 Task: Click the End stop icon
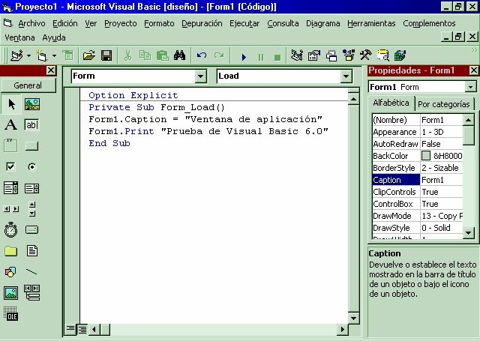tap(277, 57)
